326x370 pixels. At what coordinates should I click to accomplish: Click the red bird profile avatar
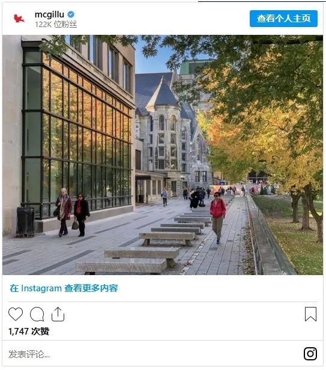(x=19, y=19)
